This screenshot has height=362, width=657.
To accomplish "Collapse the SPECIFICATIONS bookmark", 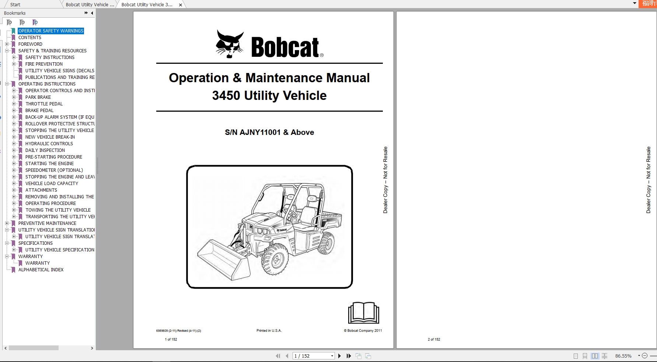I will tap(7, 243).
